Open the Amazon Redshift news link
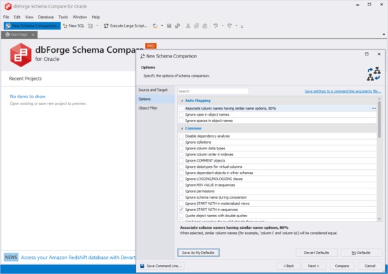388x274 pixels. click(x=78, y=257)
